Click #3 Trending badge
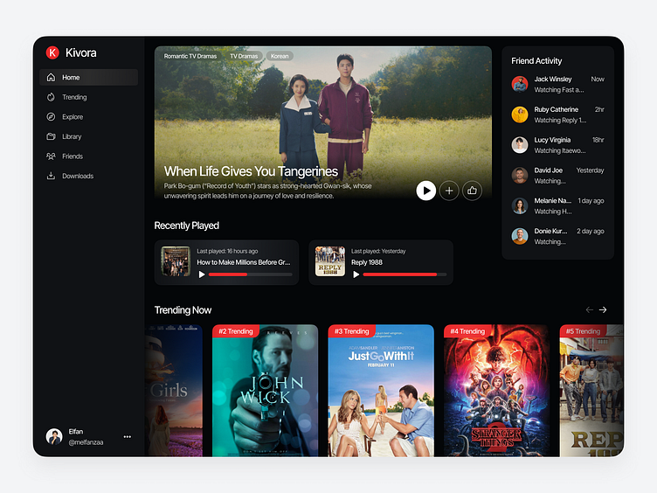 pos(351,331)
